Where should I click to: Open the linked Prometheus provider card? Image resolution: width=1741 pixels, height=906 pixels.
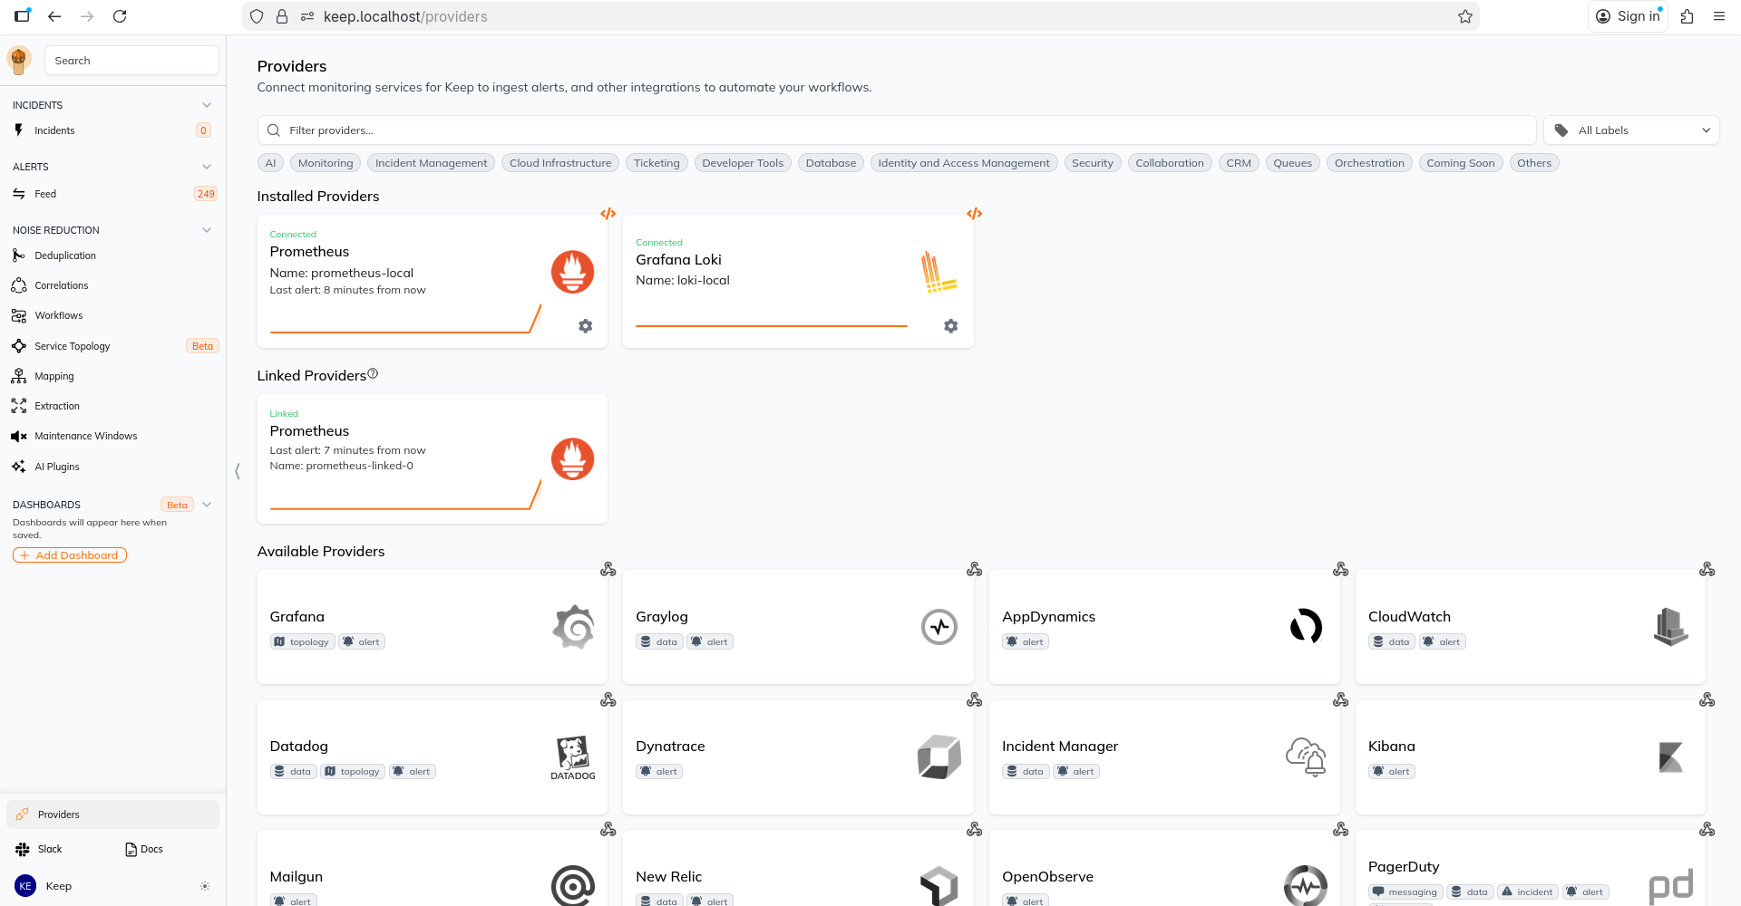coord(433,458)
